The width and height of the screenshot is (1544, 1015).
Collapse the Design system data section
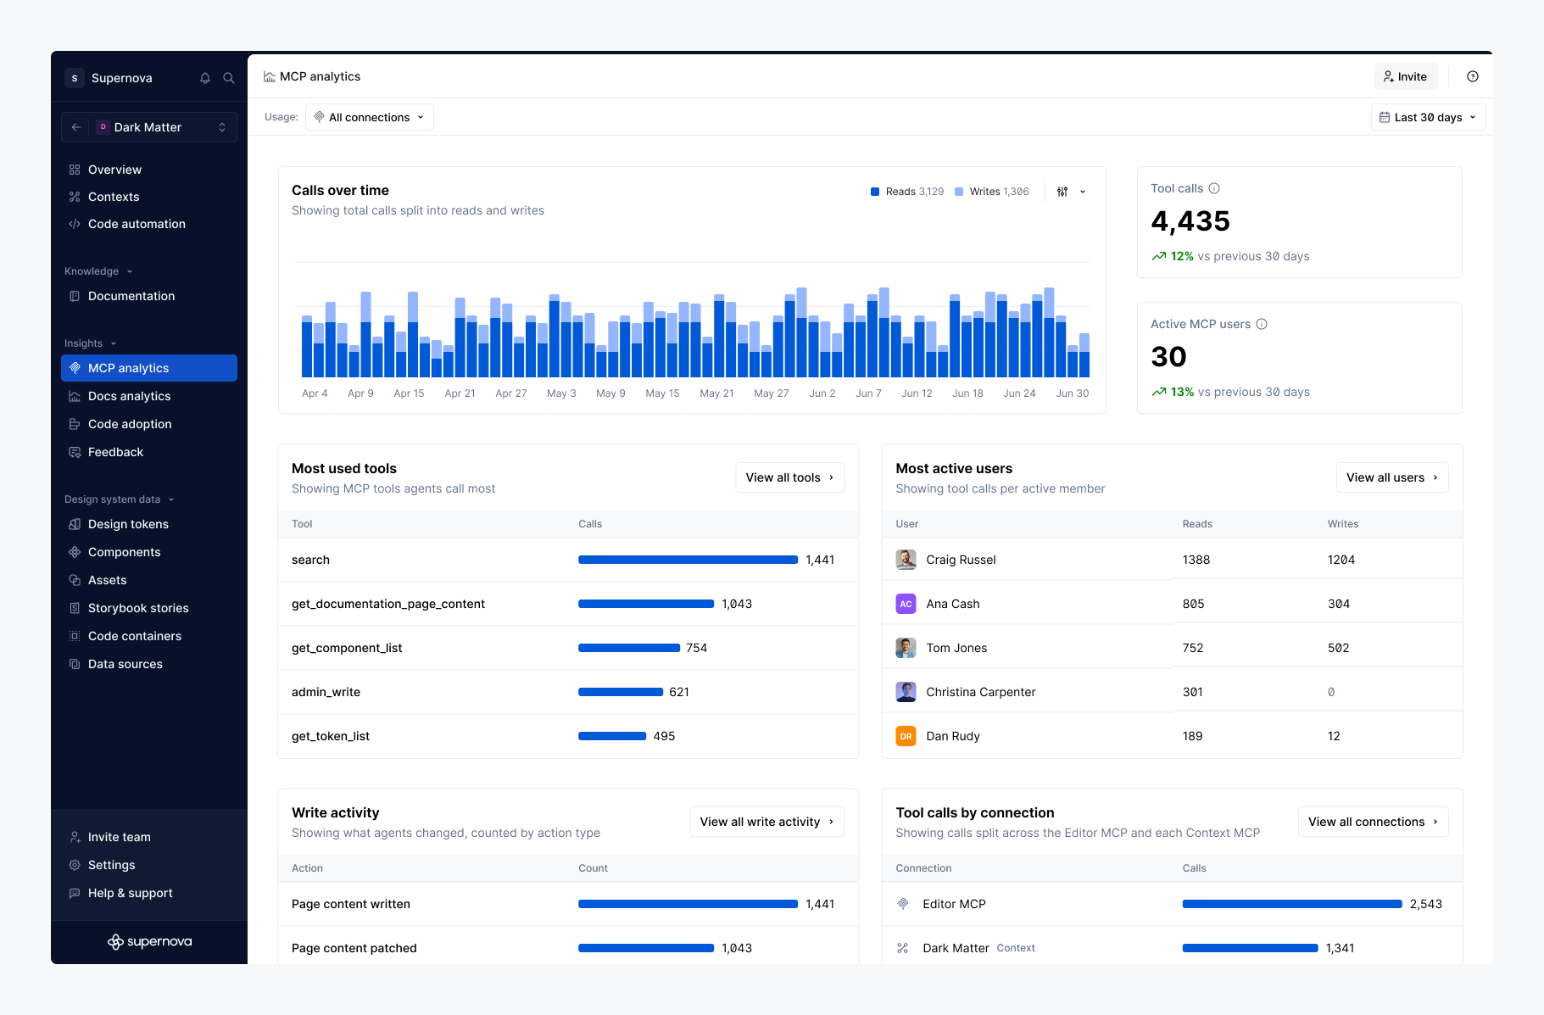pyautogui.click(x=120, y=499)
